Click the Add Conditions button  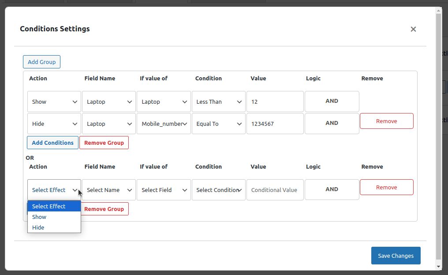(52, 143)
